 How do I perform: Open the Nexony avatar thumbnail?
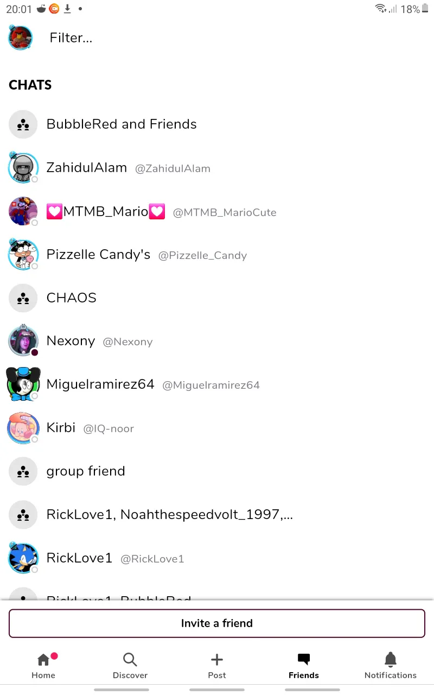23,341
